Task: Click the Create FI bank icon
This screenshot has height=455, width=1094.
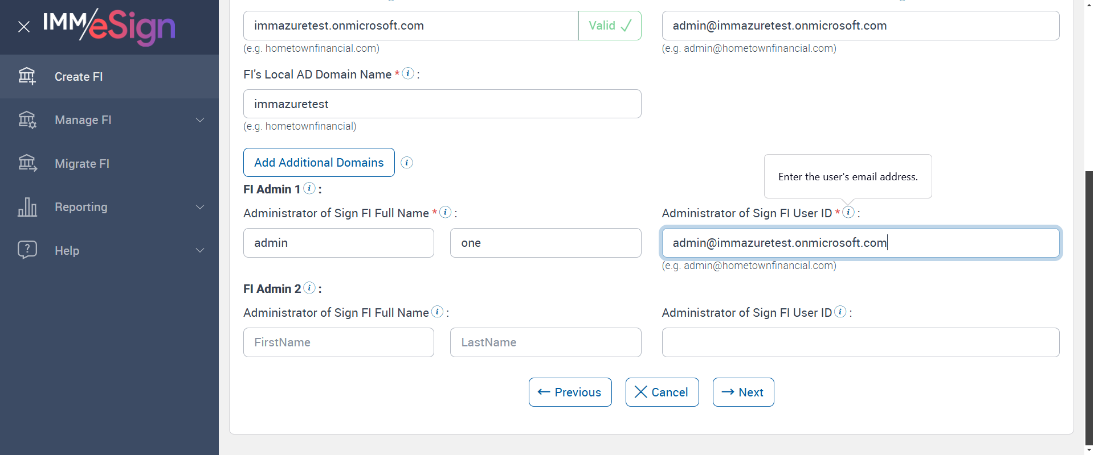Action: click(x=27, y=76)
